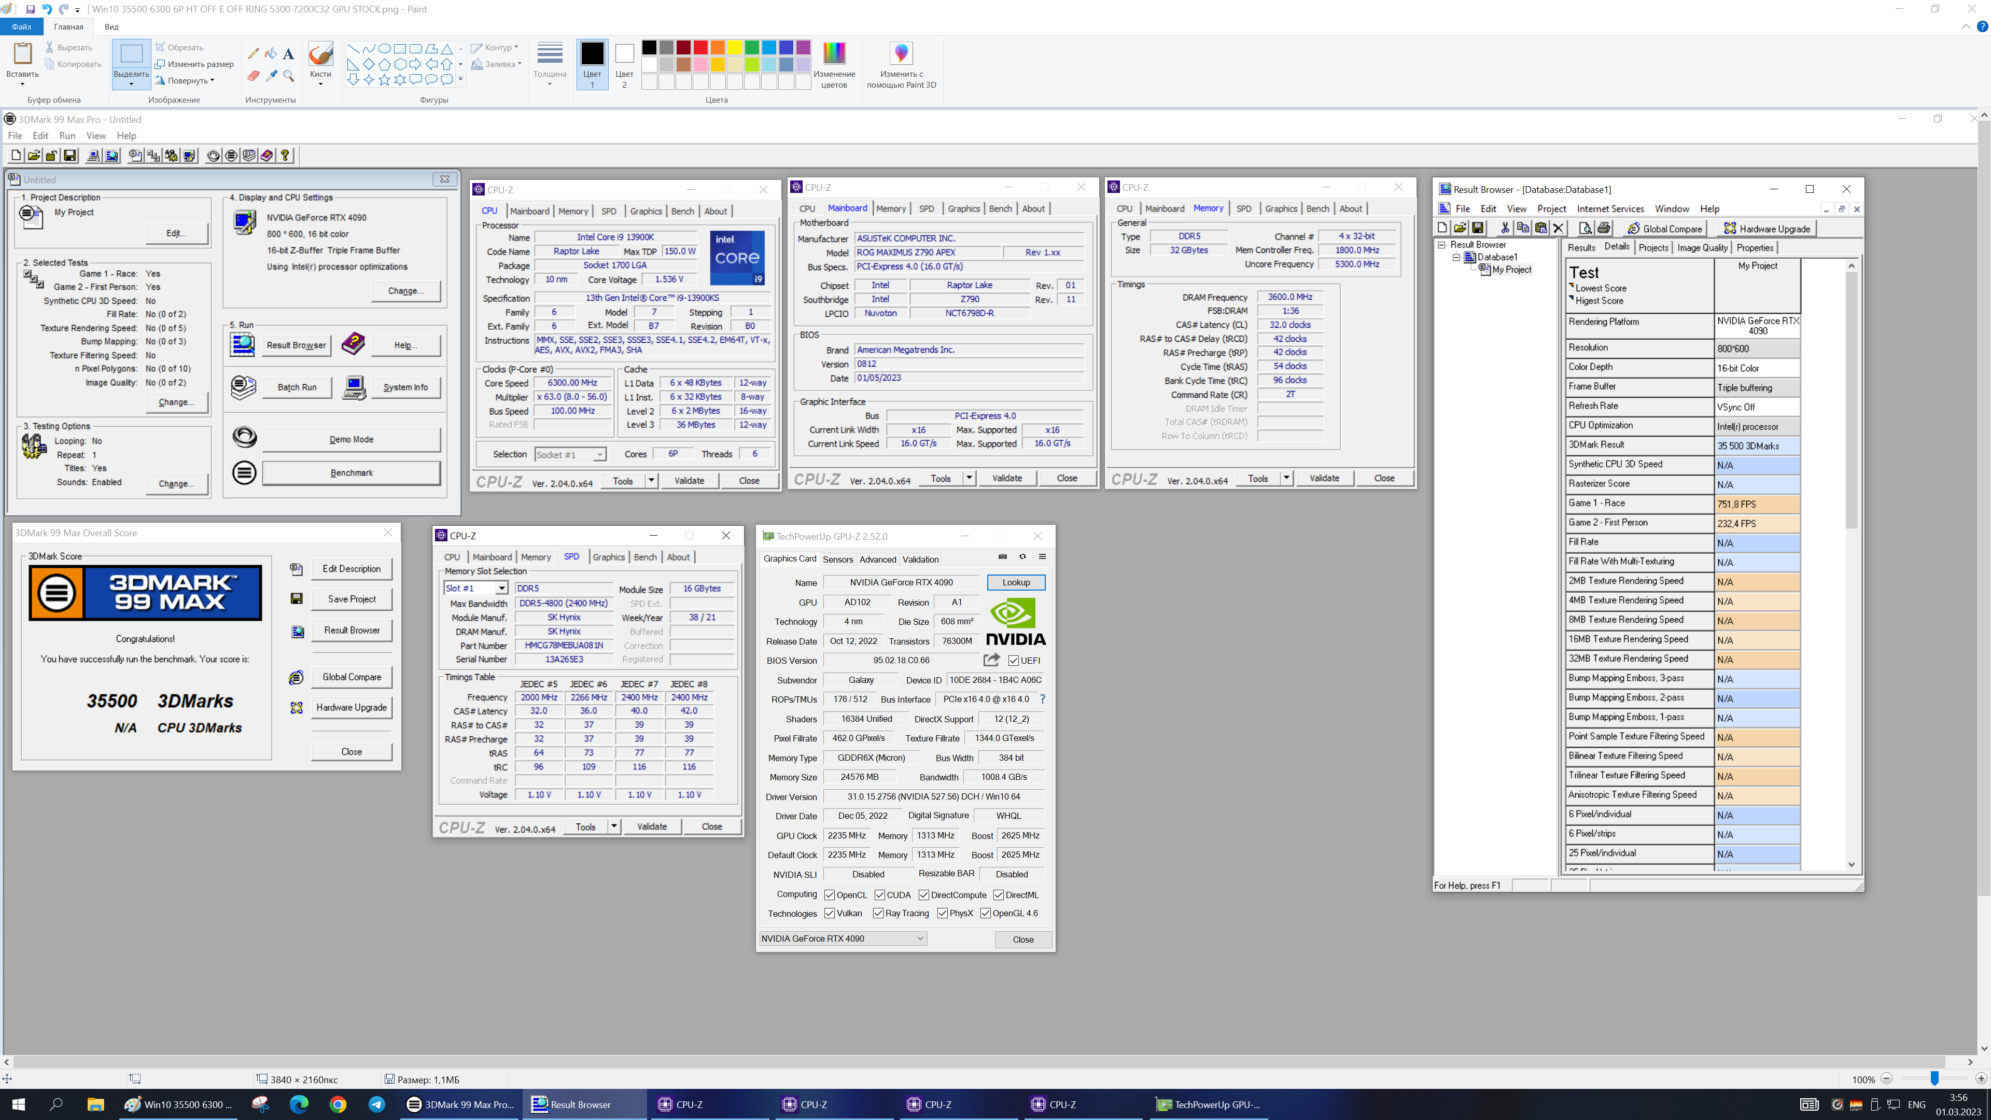The height and width of the screenshot is (1120, 1991).
Task: Open Chrome from the Windows taskbar
Action: (x=338, y=1104)
